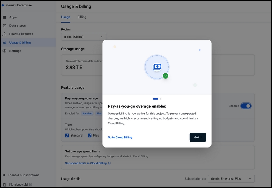Viewport: 272px width, 188px height.
Task: Click the external link icon beside Set spend limits
Action: [x=109, y=163]
